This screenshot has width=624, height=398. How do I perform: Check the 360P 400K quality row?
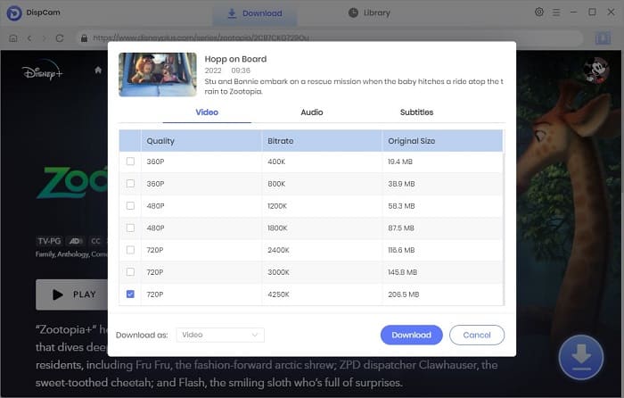point(130,162)
